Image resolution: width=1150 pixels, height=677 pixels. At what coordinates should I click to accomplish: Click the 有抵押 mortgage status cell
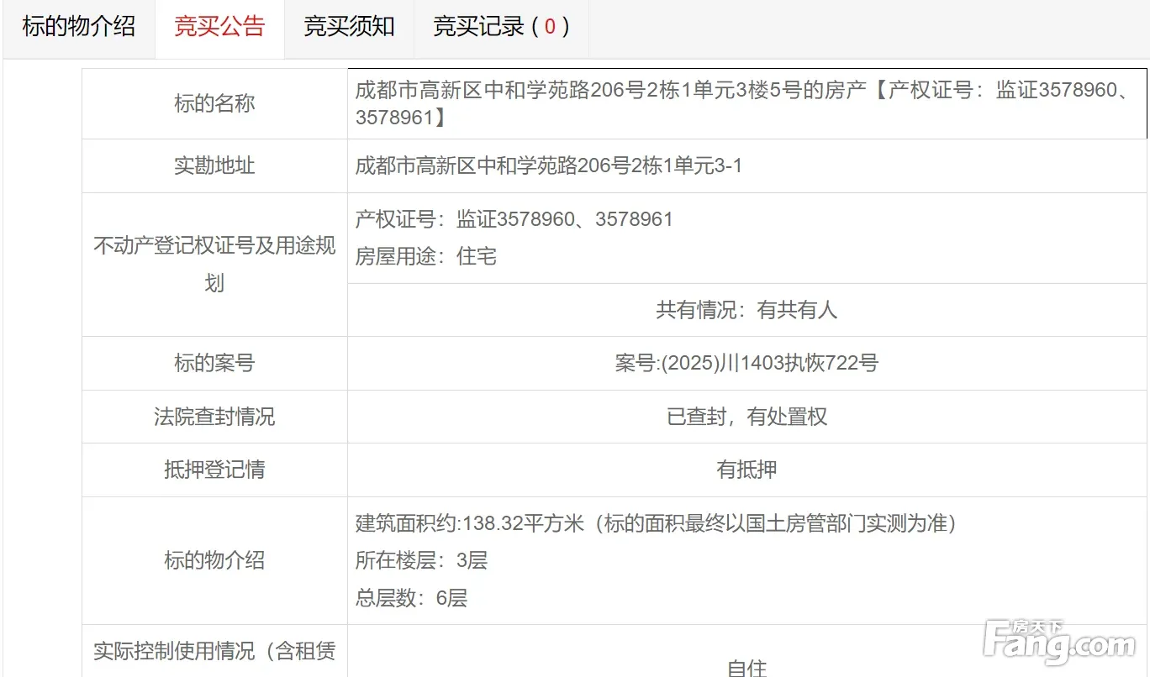point(746,470)
